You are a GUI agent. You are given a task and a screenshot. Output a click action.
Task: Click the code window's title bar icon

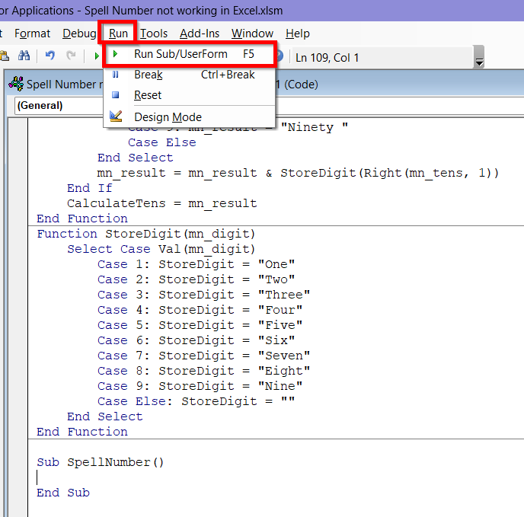coord(15,85)
